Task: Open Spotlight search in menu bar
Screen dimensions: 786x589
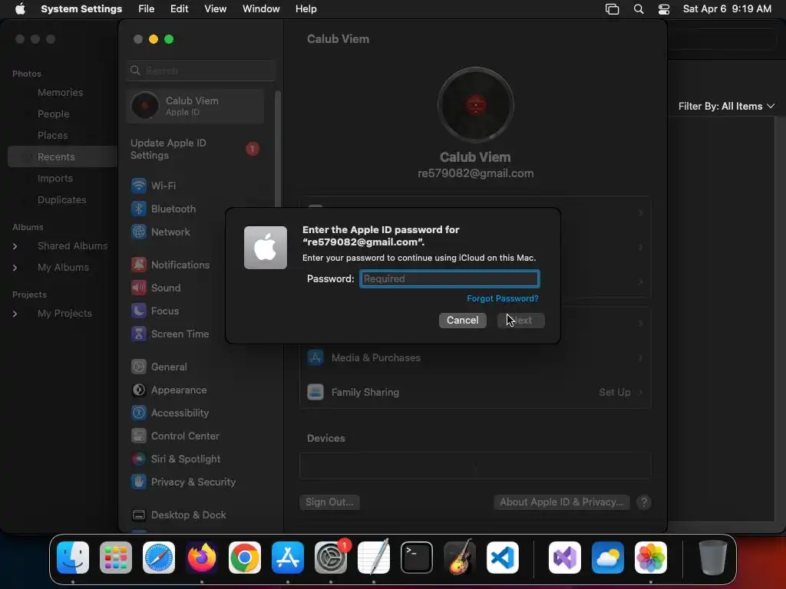Action: (639, 9)
